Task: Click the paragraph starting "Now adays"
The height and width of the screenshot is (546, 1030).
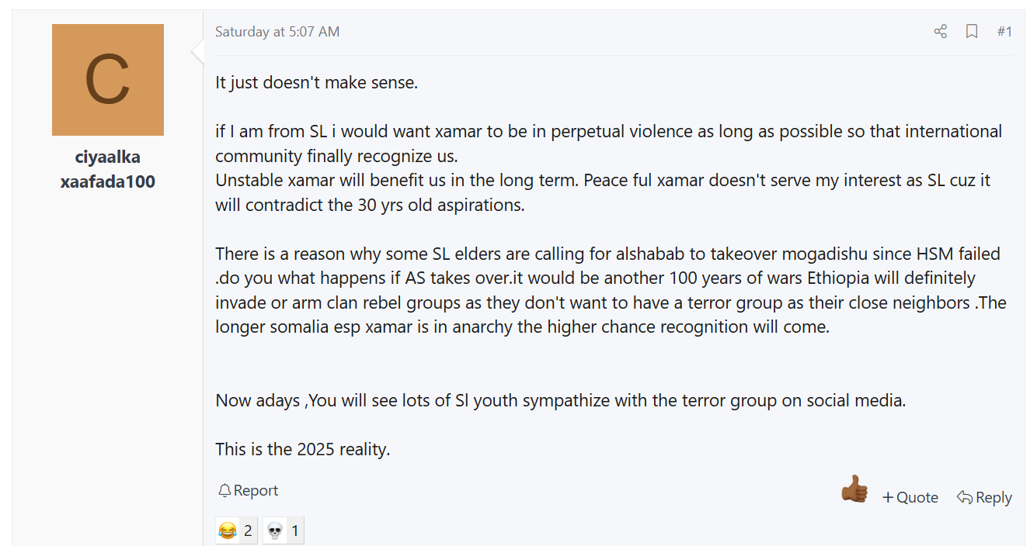Action: tap(561, 401)
